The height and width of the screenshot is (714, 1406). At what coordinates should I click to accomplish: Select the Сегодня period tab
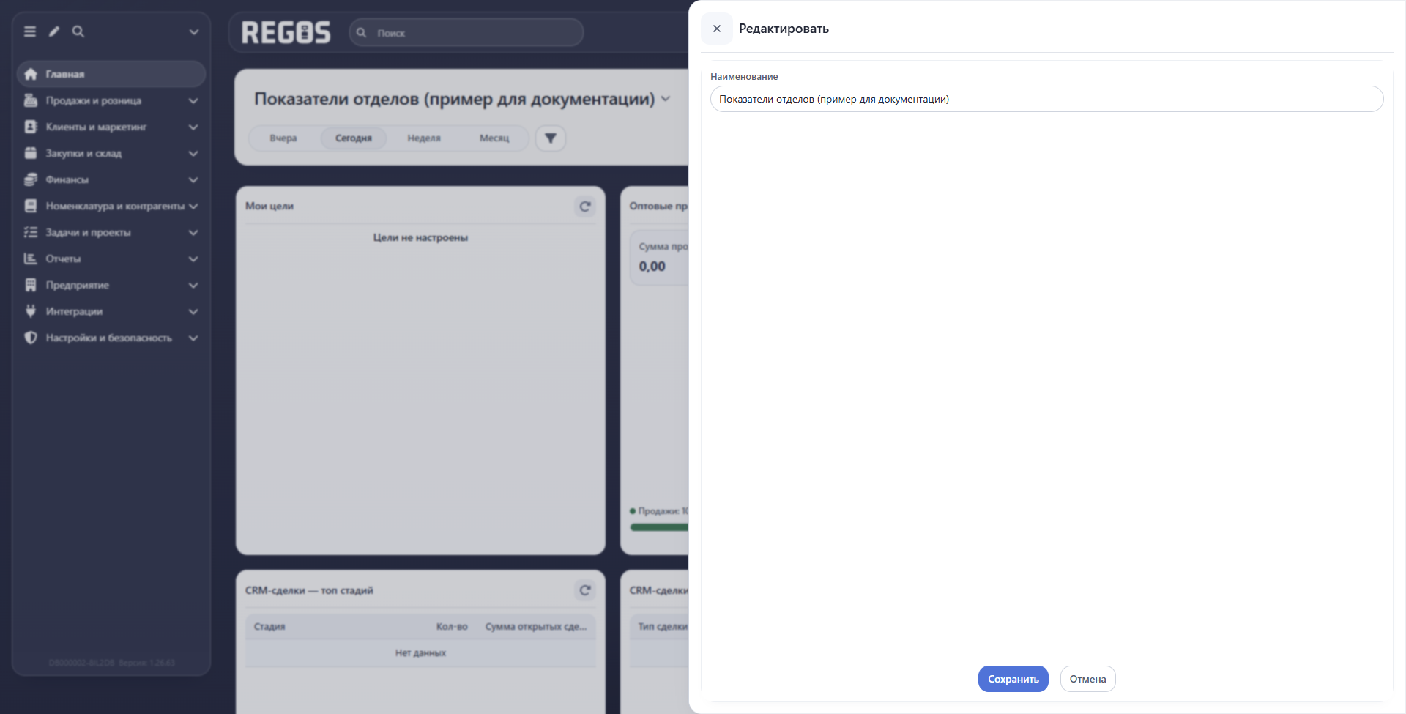354,138
